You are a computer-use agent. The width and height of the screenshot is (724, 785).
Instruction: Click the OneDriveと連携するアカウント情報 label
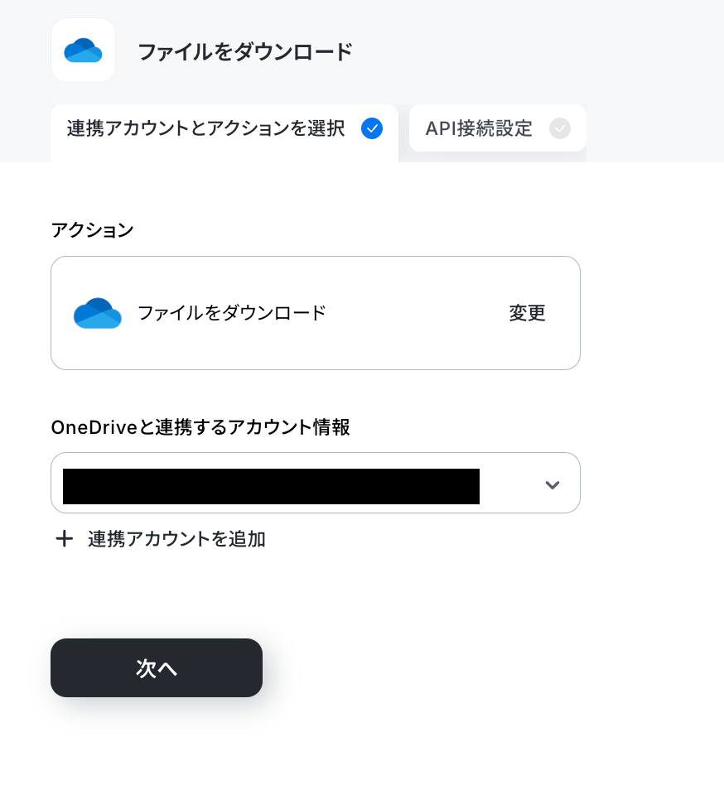(x=200, y=427)
